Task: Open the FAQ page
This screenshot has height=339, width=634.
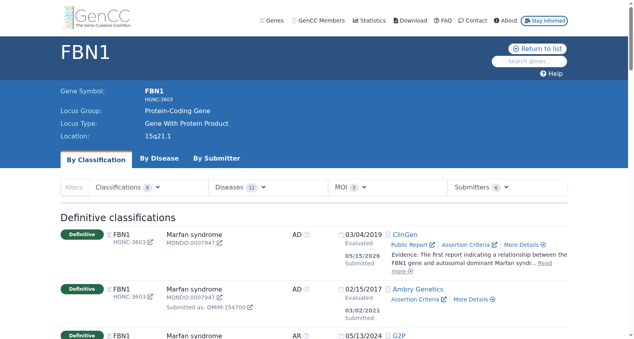Action: [x=443, y=21]
